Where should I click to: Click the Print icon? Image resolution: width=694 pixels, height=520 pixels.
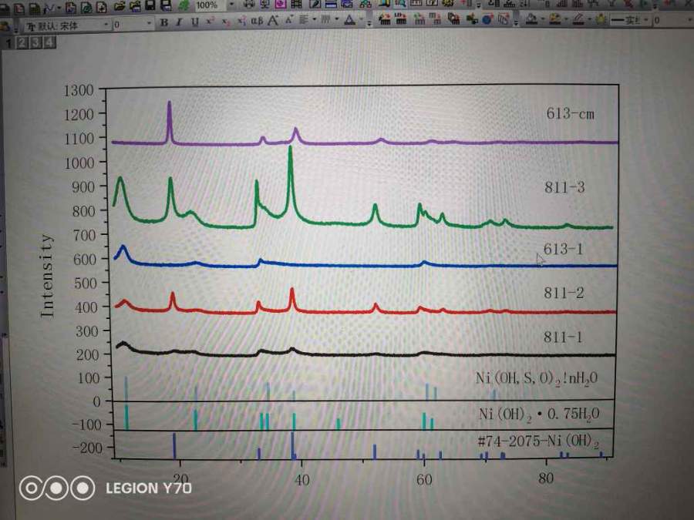(249, 4)
